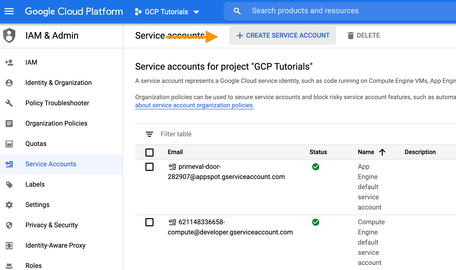Click the Quotas icon in sidebar
This screenshot has width=456, height=270.
pyautogui.click(x=9, y=144)
